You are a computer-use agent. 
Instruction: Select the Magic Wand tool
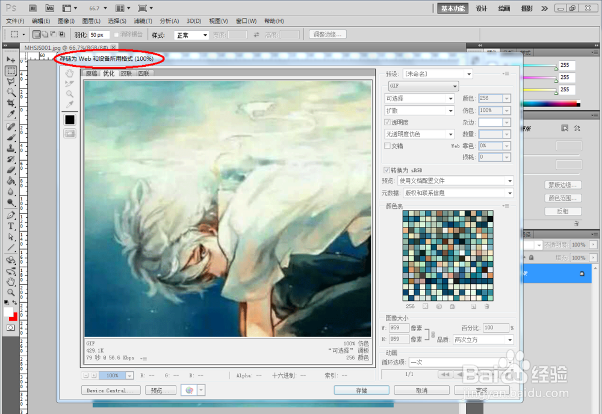[11, 92]
